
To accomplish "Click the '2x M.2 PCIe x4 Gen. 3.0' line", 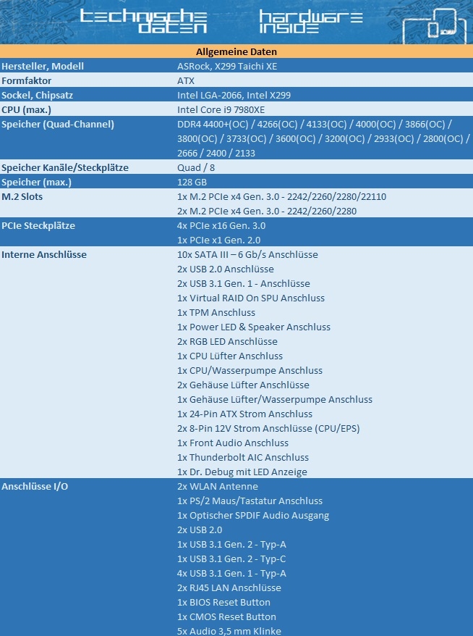I will (267, 212).
